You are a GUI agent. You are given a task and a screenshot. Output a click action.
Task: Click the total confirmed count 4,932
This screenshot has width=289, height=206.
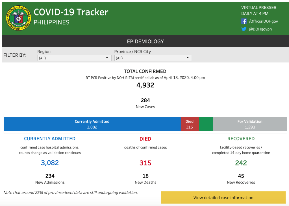(145, 85)
